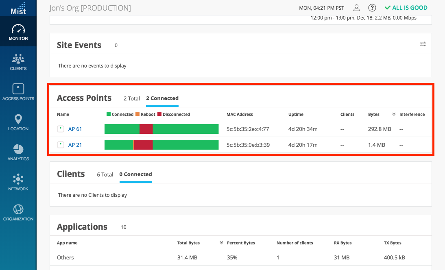Open the Organization globe icon

click(18, 213)
